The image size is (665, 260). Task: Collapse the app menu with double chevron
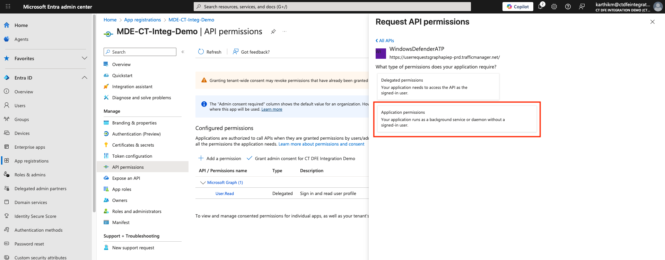point(183,52)
